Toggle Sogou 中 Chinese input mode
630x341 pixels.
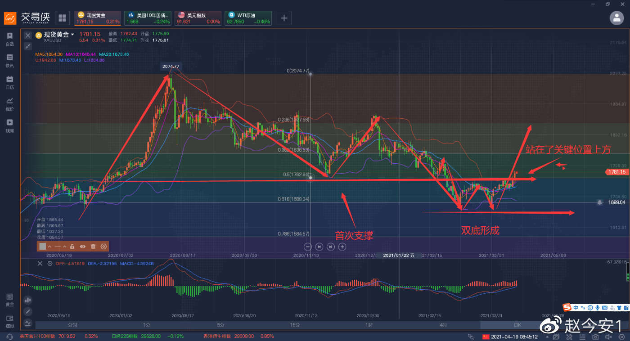[x=576, y=308]
